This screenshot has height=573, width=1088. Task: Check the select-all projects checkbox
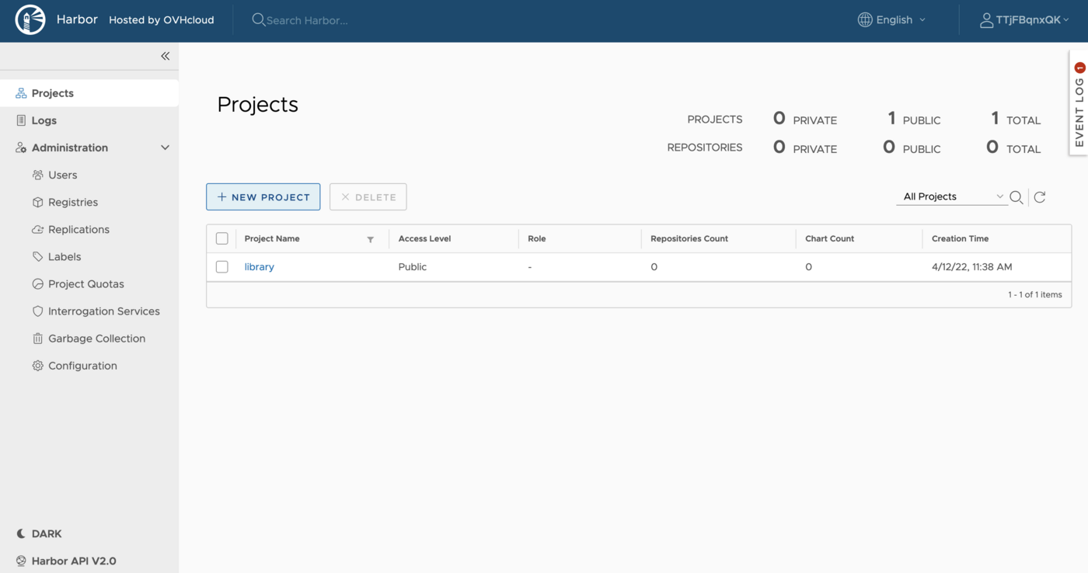(x=221, y=238)
